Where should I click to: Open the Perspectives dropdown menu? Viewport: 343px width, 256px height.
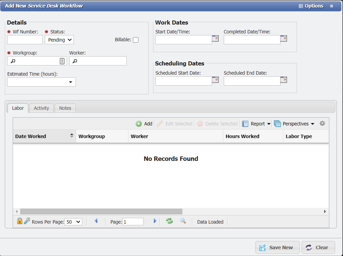tap(294, 124)
